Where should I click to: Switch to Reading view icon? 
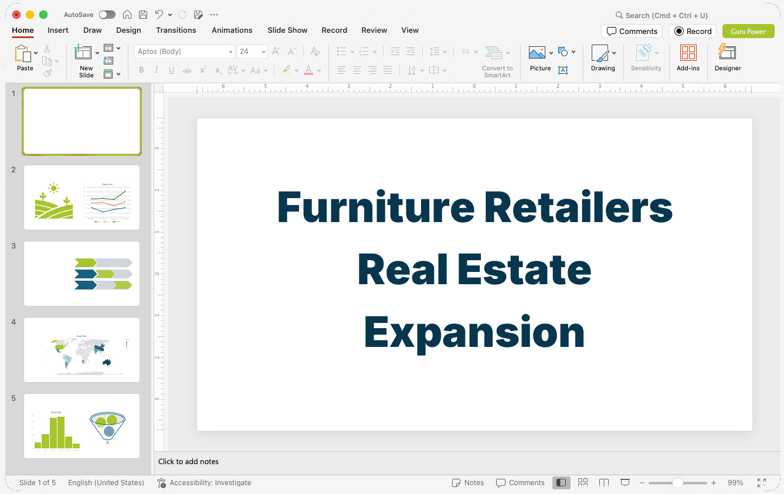click(604, 483)
